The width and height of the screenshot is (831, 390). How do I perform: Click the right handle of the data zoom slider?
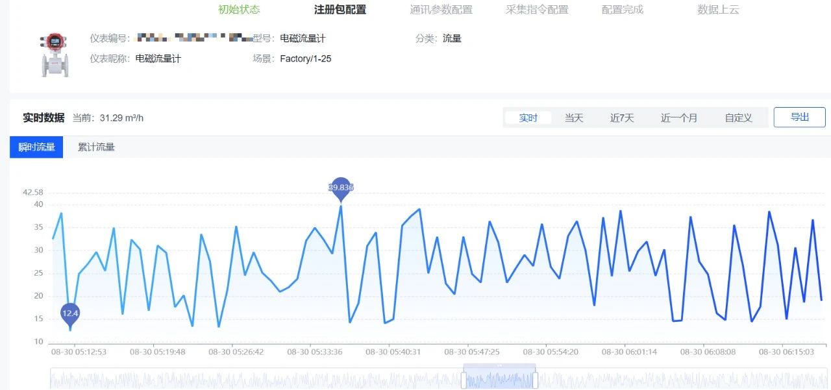click(x=535, y=380)
